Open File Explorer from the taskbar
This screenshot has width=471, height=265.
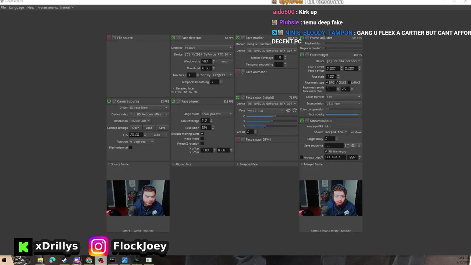[x=40, y=260]
